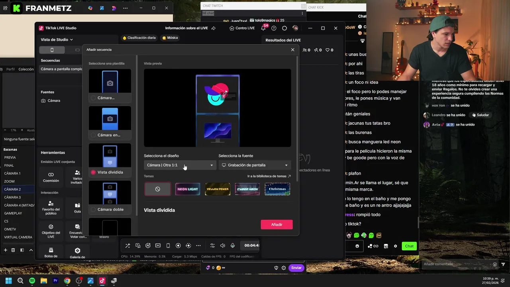Add a new scene with plus icon
Screen dimensions: 510x287
click(x=5, y=250)
